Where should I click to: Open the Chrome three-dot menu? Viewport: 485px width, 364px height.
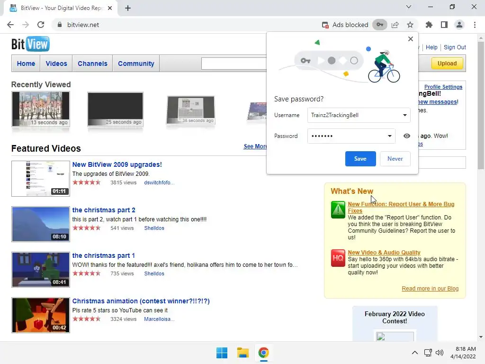tap(475, 25)
